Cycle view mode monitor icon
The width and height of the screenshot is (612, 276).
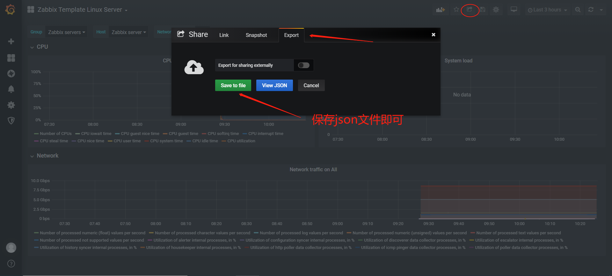point(514,10)
